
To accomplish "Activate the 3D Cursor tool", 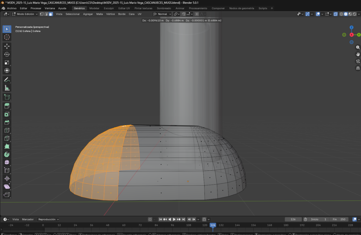I will (x=7, y=37).
